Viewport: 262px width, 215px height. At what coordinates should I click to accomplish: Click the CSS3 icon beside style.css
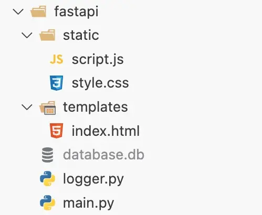[56, 83]
